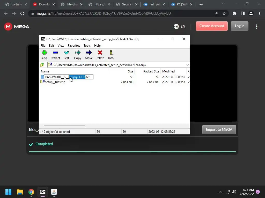This screenshot has width=265, height=198.
Task: Select the Copy toolbar icon
Action: click(78, 53)
